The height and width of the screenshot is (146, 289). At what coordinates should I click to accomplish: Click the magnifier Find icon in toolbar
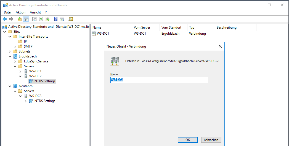point(71,19)
